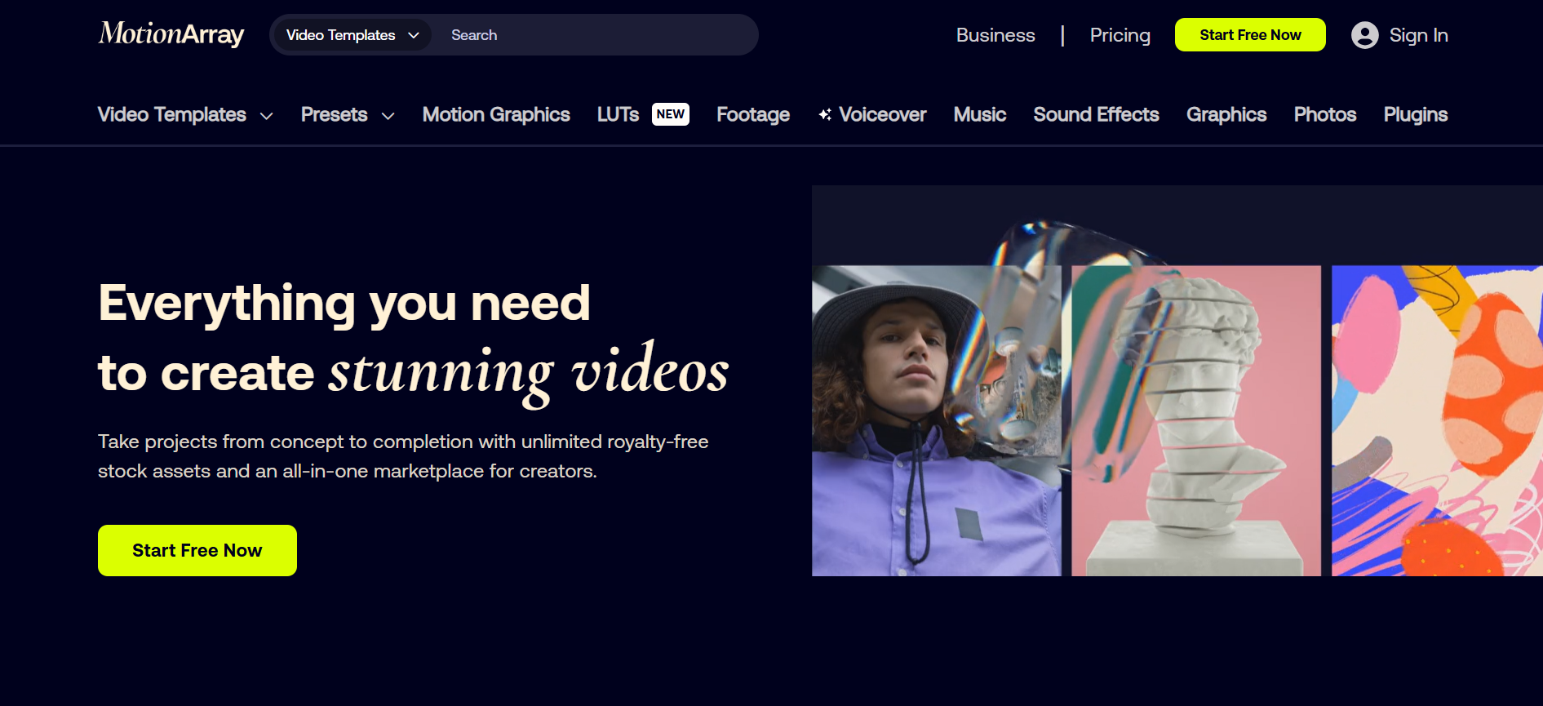1543x706 pixels.
Task: Click the Sign In link
Action: [x=1419, y=35]
